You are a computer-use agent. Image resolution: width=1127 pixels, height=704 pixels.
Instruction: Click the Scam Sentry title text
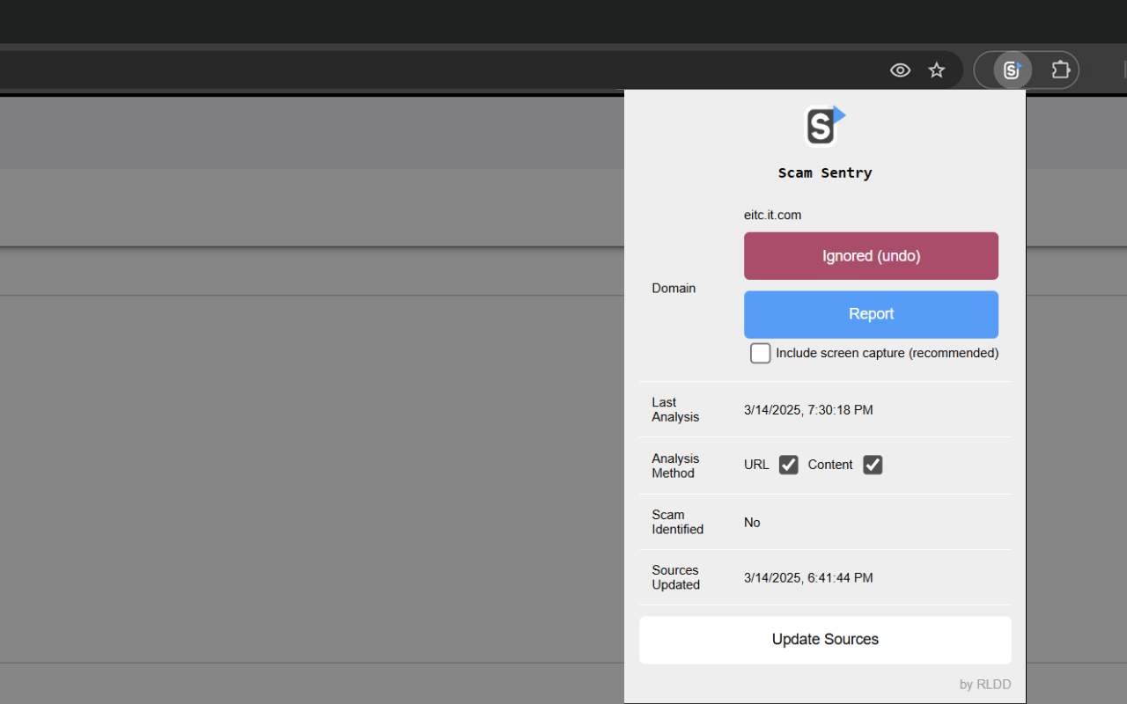click(825, 172)
